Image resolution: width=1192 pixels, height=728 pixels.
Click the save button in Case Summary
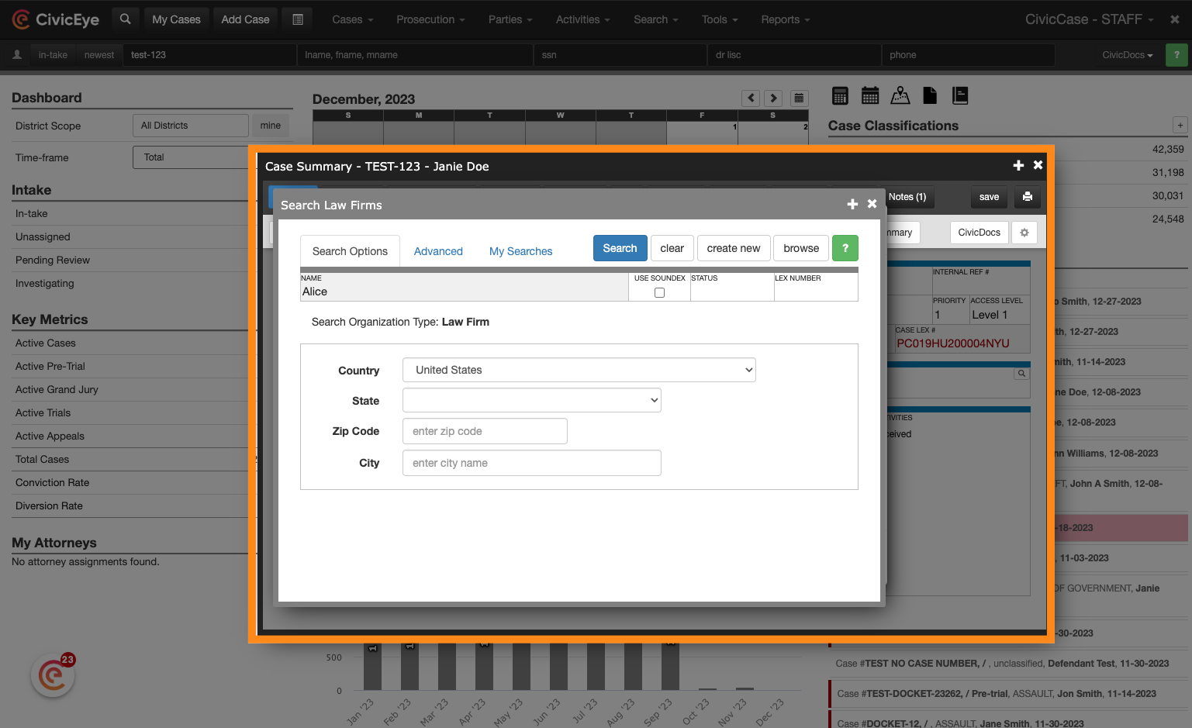click(989, 197)
